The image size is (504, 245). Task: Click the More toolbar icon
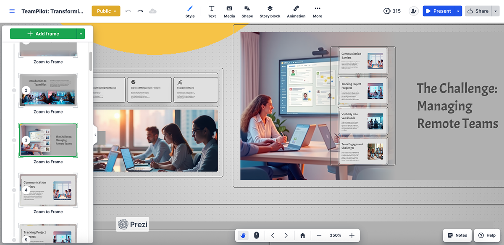(x=317, y=11)
